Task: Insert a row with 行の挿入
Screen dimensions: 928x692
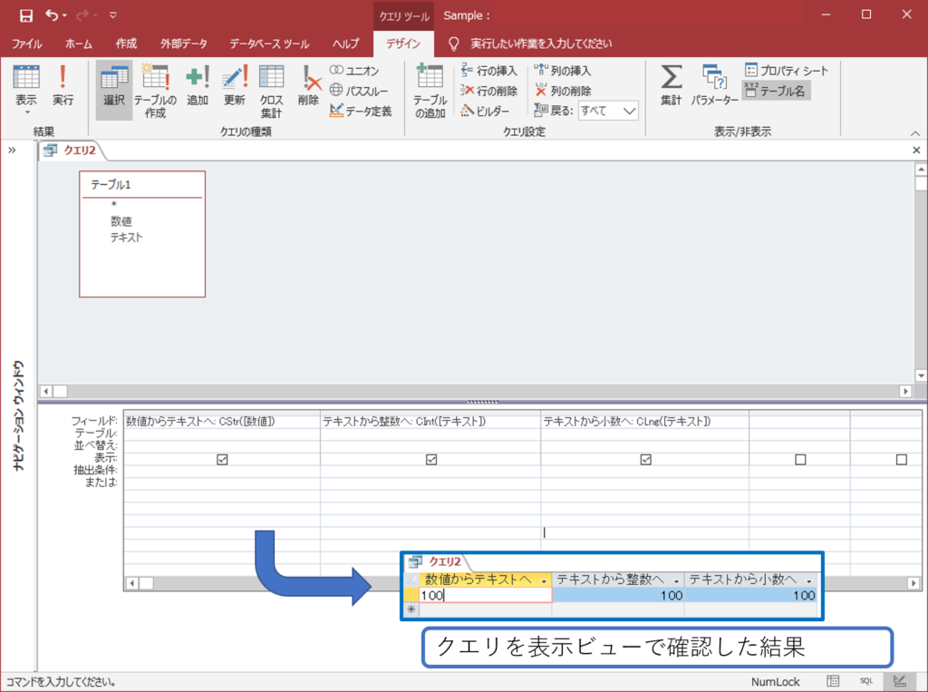Action: click(489, 71)
